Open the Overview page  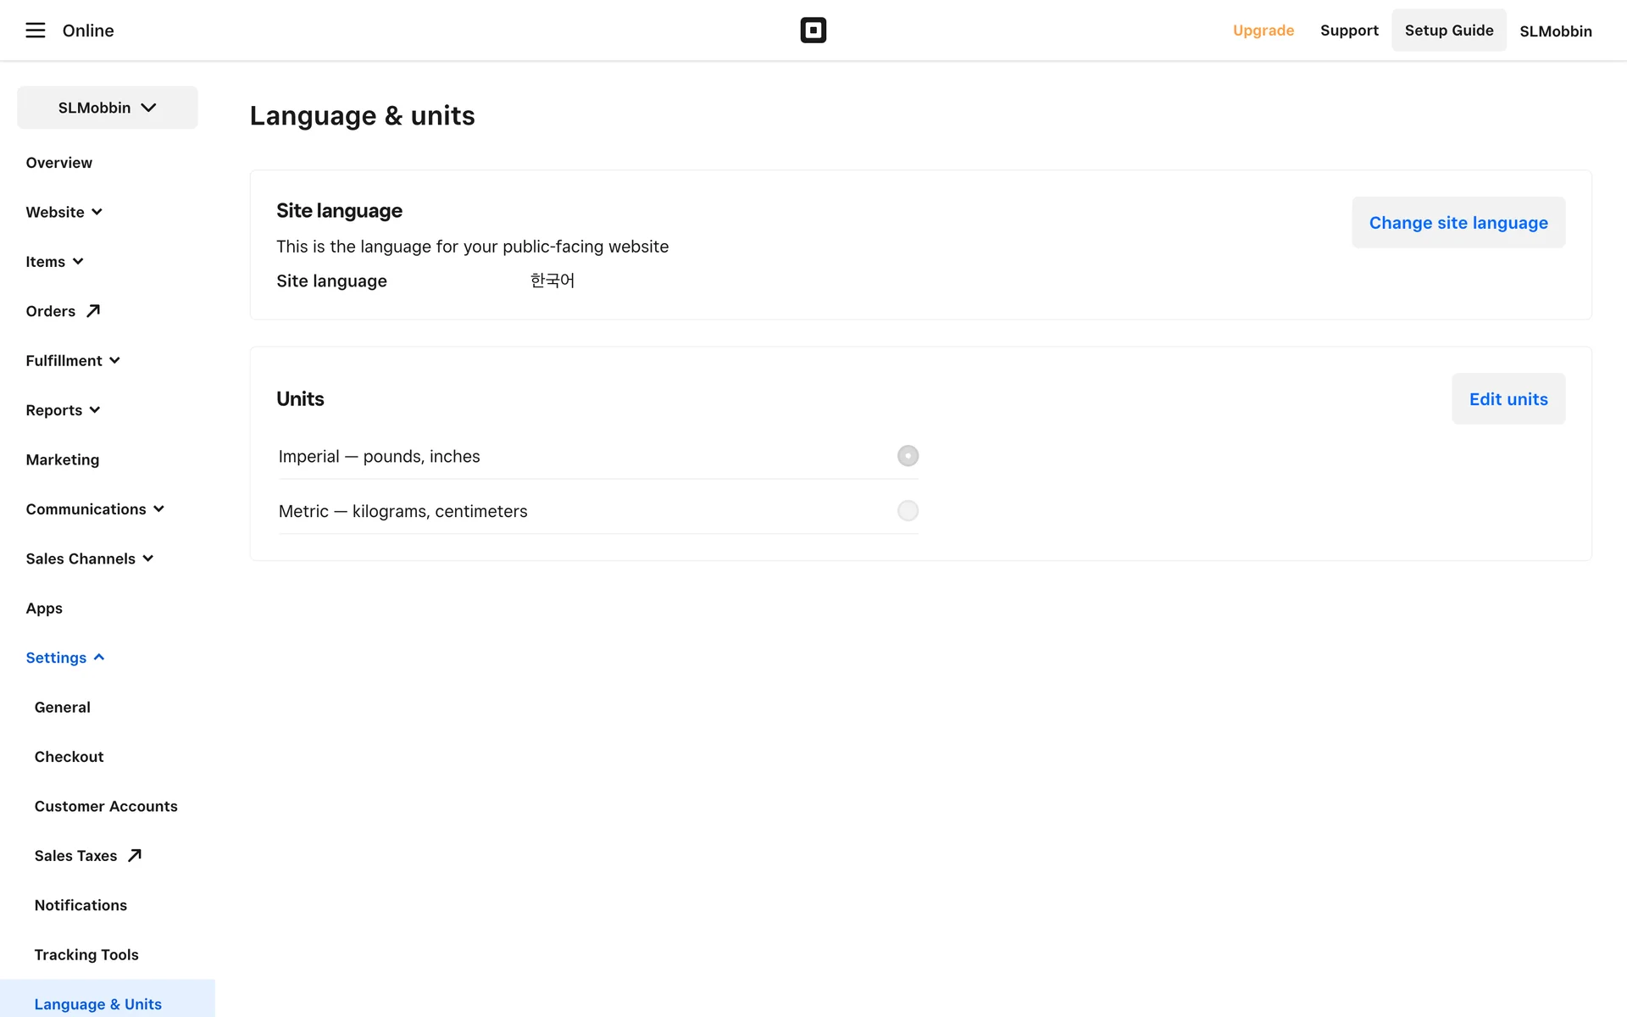58,163
